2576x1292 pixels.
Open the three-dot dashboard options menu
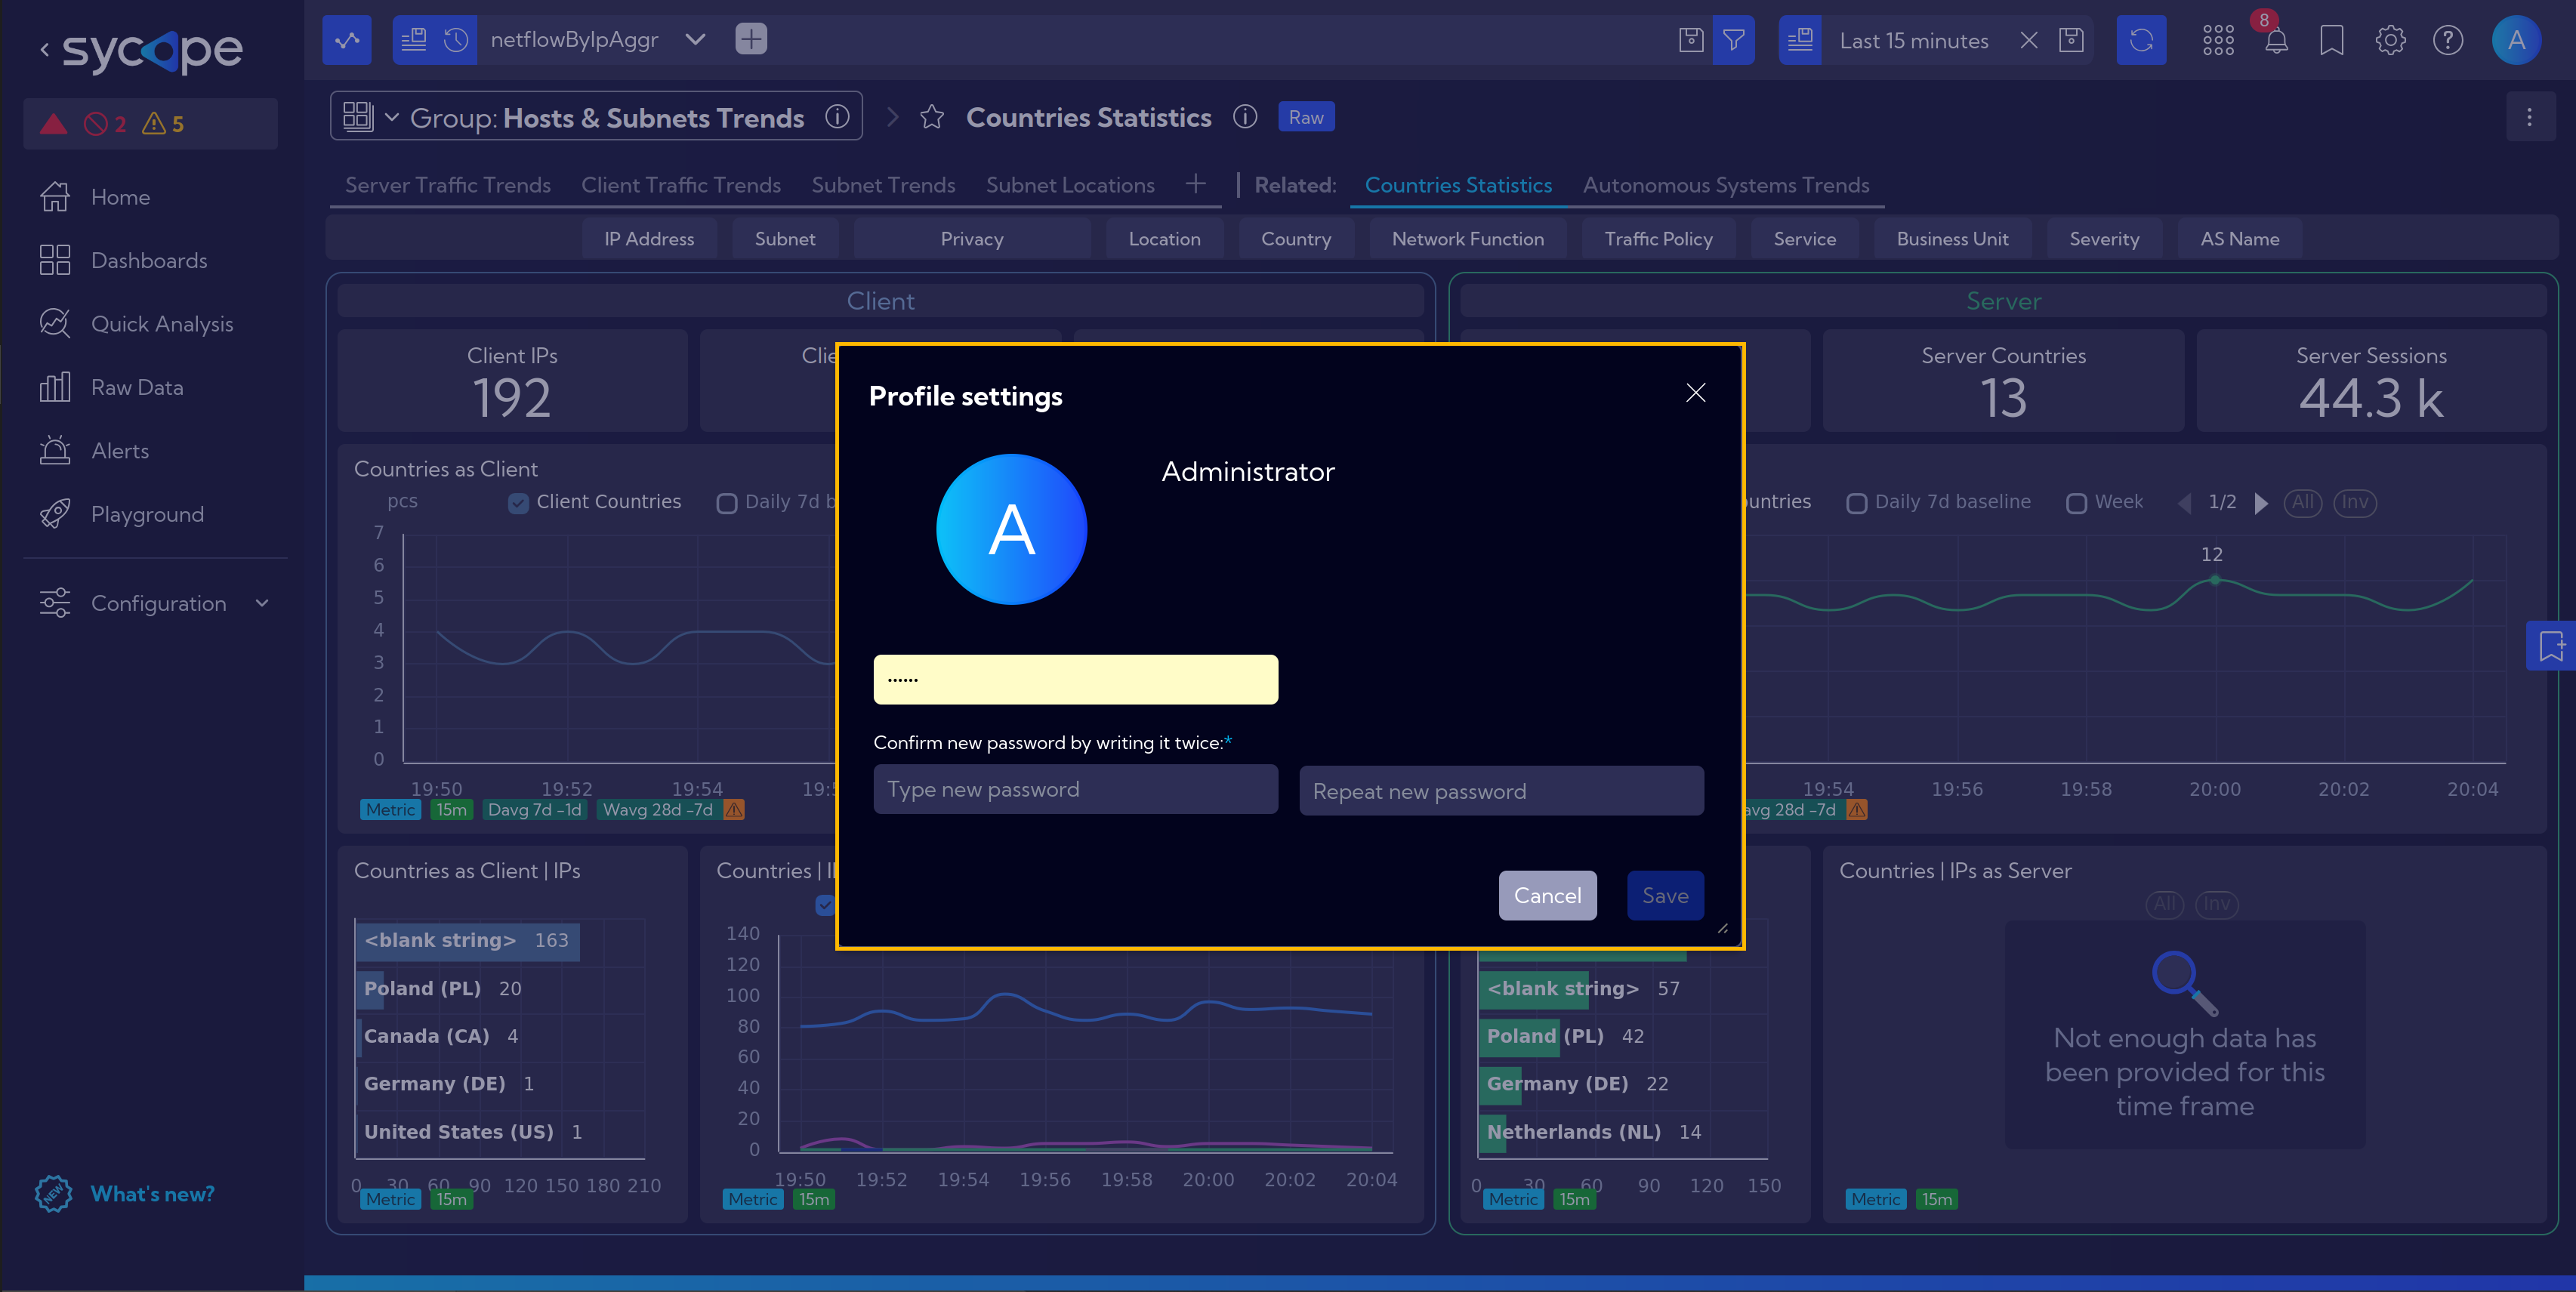coord(2529,117)
